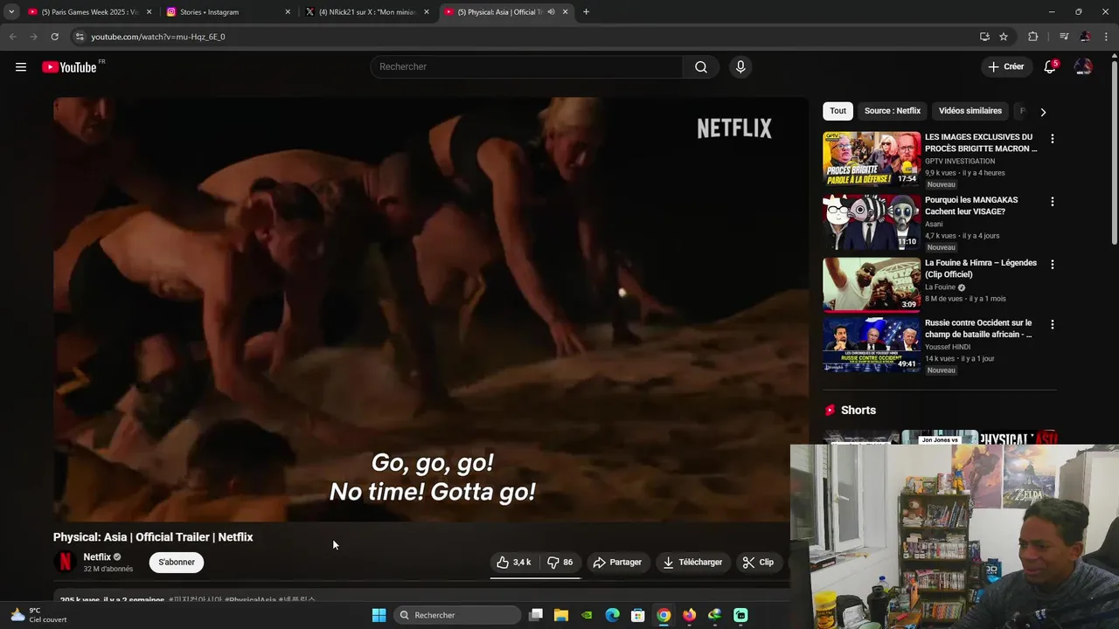Click the #PhysicalAsia hashtag link
The image size is (1119, 629).
(x=249, y=600)
